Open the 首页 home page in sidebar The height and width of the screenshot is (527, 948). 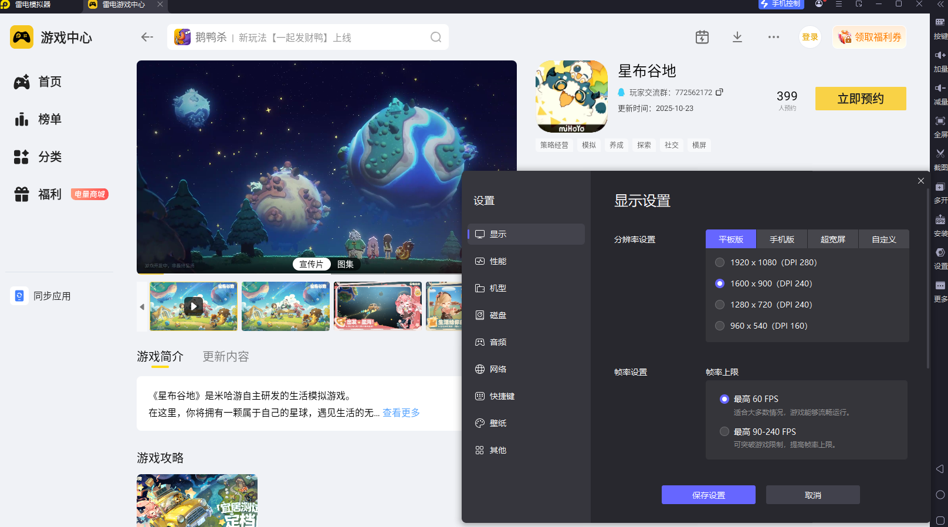coord(38,82)
